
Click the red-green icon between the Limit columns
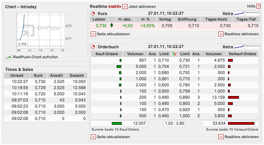coord(175,54)
